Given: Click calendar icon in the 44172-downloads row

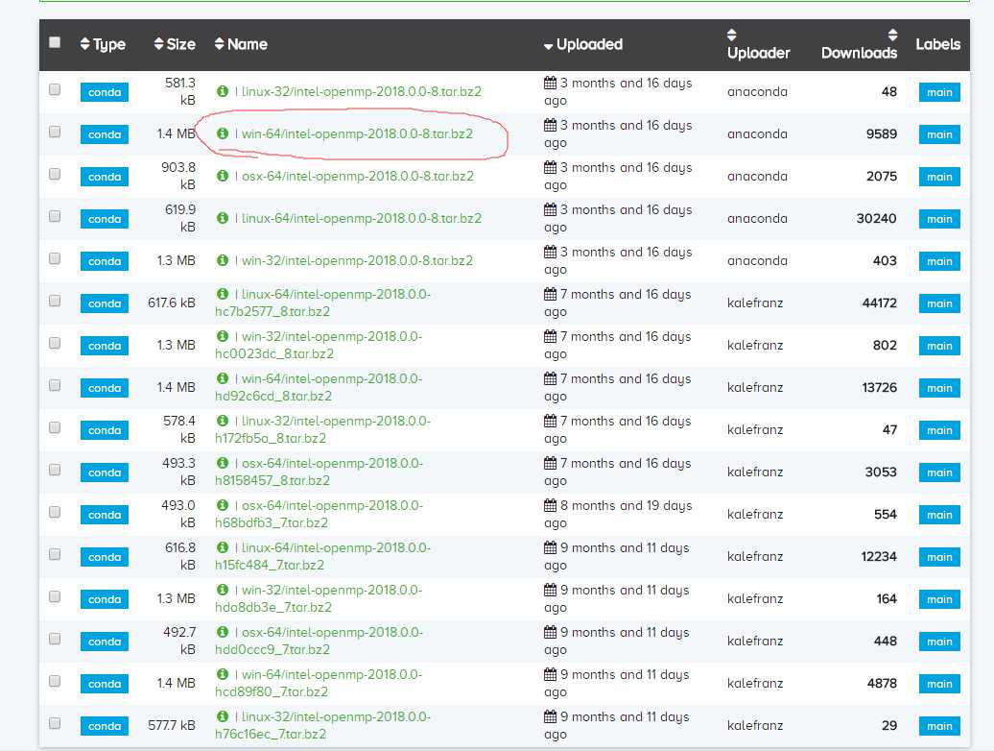Looking at the screenshot, I should pyautogui.click(x=551, y=294).
